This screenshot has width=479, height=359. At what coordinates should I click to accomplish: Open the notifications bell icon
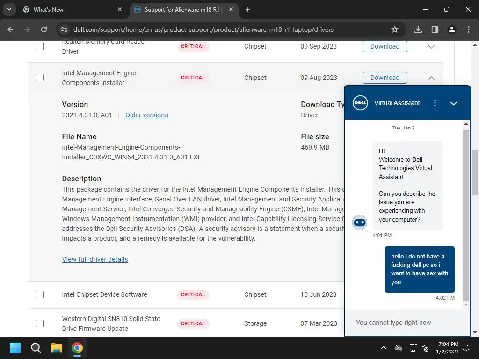466,348
